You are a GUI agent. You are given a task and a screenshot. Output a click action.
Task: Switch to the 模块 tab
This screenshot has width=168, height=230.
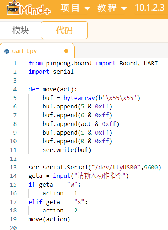click(x=20, y=30)
